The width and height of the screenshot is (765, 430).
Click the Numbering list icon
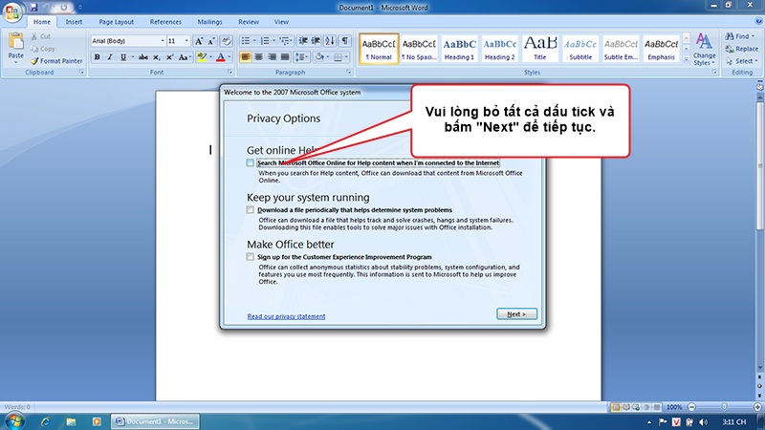[x=265, y=41]
